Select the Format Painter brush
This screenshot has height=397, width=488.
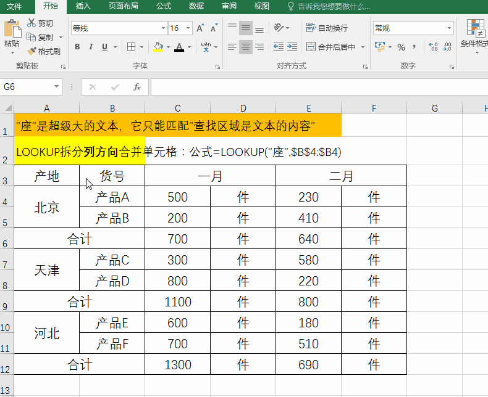coord(32,51)
